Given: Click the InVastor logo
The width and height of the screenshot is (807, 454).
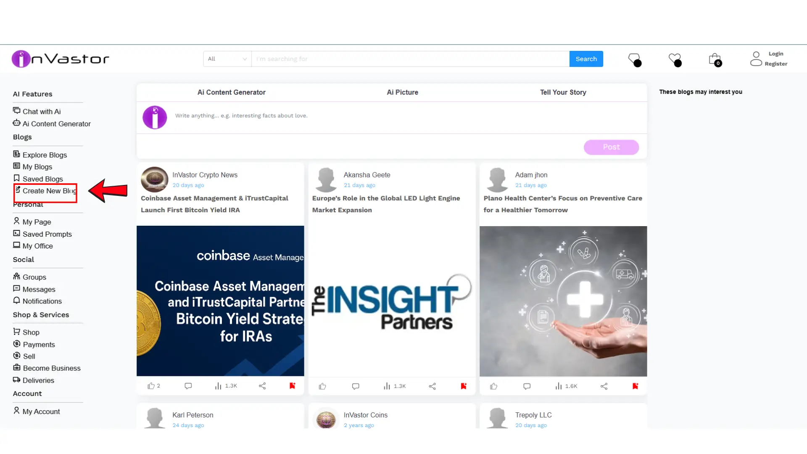Looking at the screenshot, I should 61,59.
